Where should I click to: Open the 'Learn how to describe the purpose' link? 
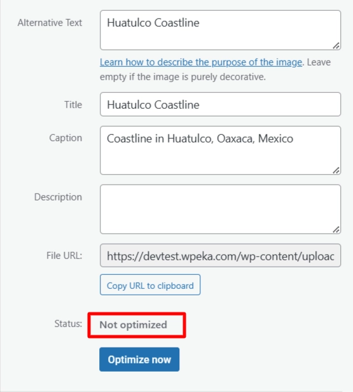pyautogui.click(x=201, y=62)
